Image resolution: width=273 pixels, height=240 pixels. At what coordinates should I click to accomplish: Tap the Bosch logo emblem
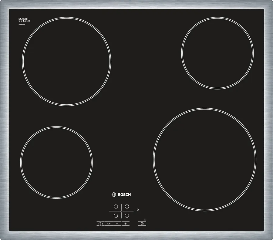tap(114, 194)
